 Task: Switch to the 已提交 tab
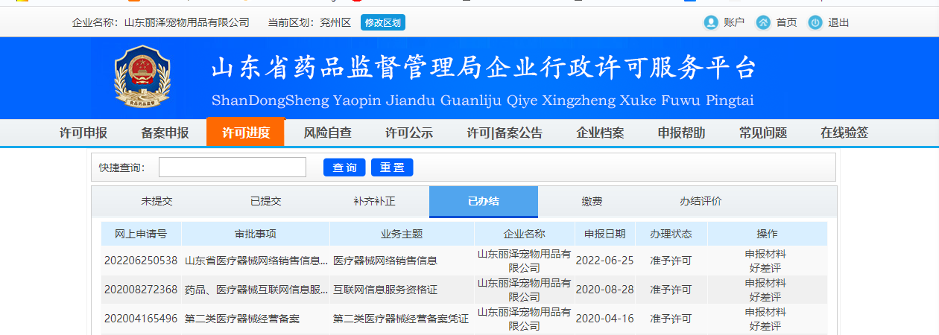coord(266,202)
